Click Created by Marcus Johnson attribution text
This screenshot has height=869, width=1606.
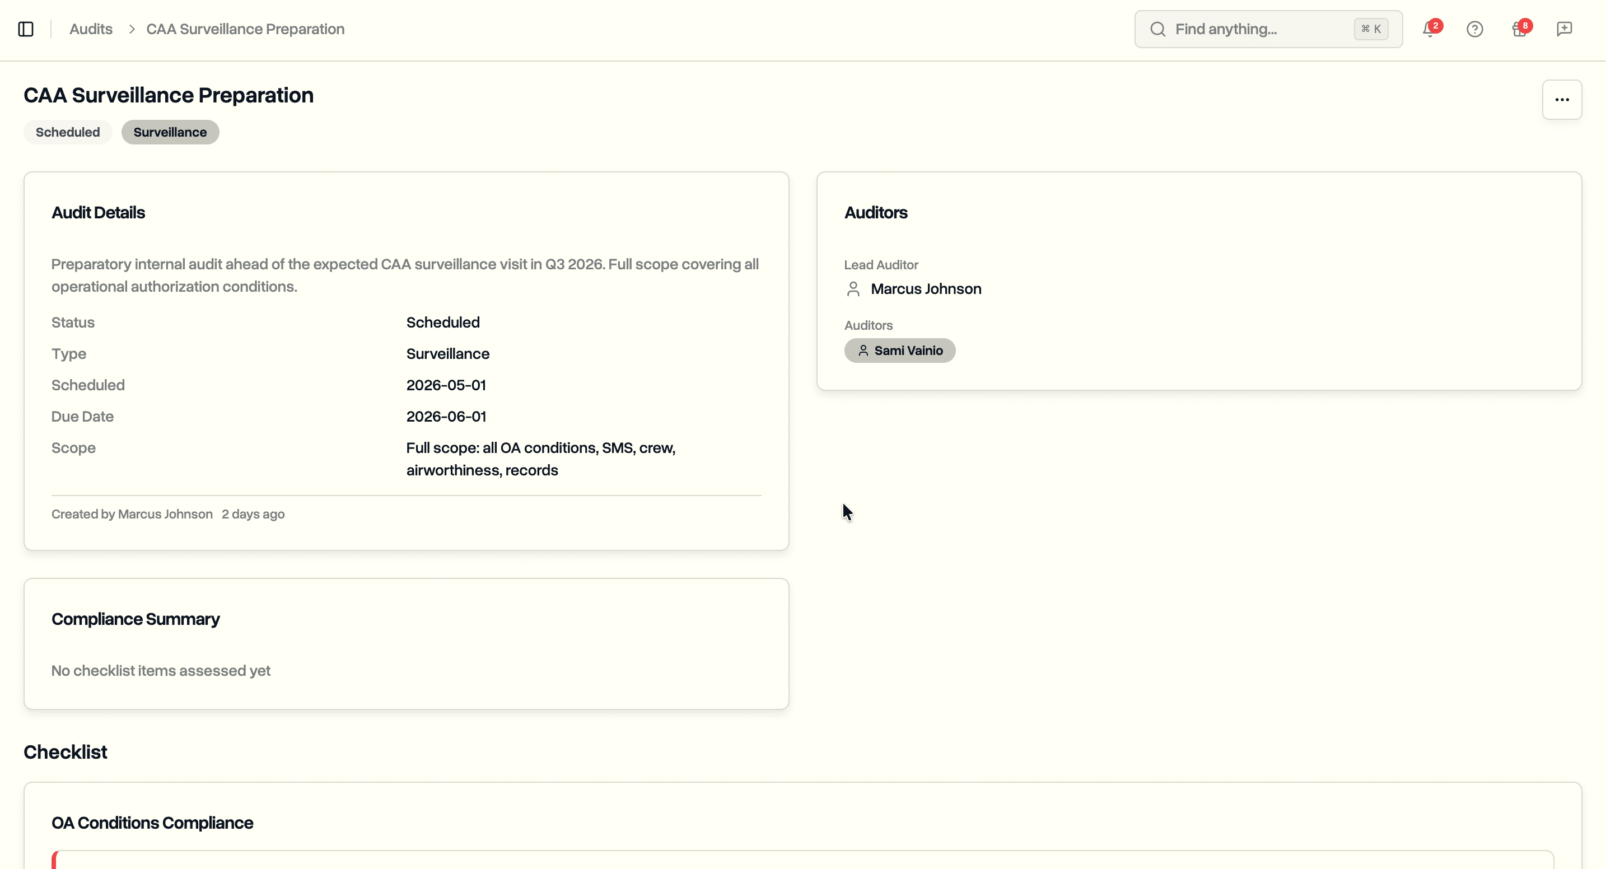point(132,513)
